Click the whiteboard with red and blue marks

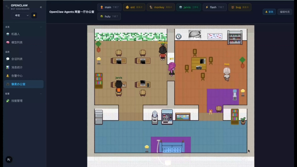point(215,36)
